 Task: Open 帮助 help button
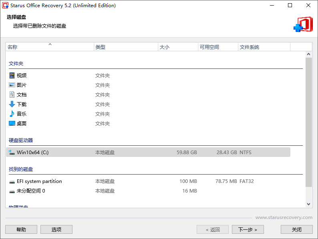[x=21, y=229]
